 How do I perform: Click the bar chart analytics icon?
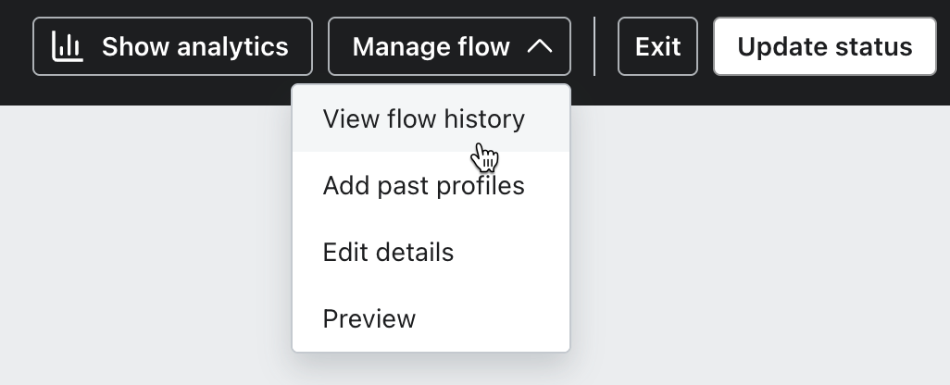click(68, 46)
